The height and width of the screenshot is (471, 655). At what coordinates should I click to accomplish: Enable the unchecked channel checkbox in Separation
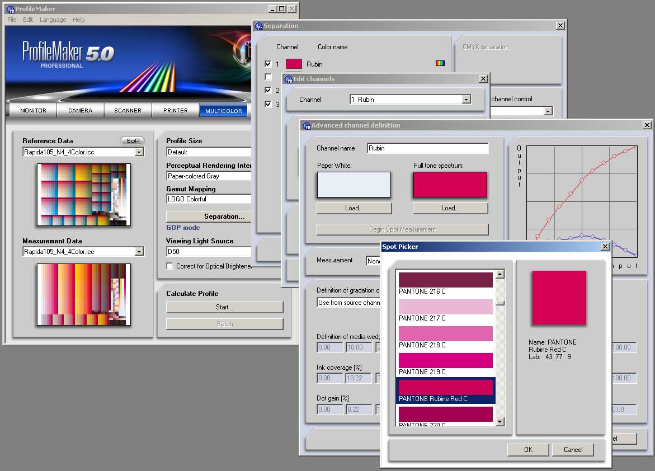click(268, 77)
